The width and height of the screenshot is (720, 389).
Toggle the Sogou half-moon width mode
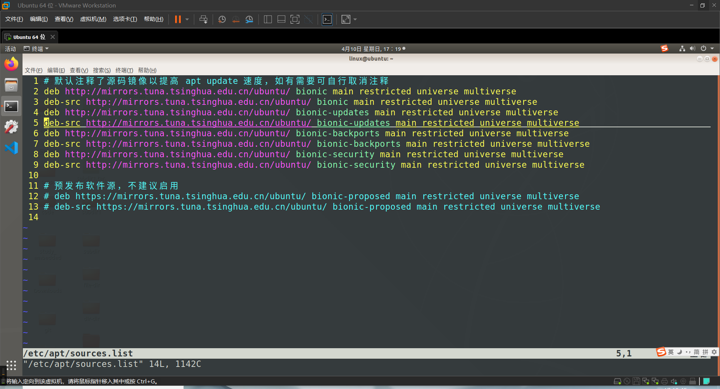(679, 352)
